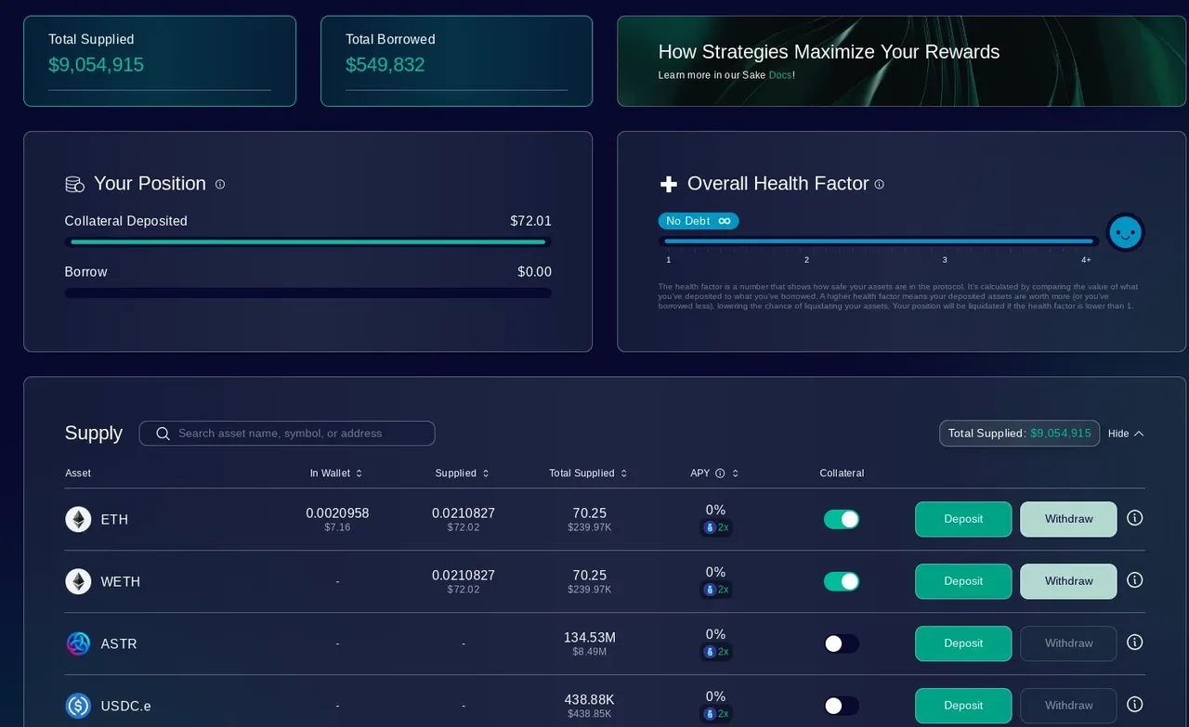Click the smiley health face icon
This screenshot has width=1189, height=727.
(1125, 232)
